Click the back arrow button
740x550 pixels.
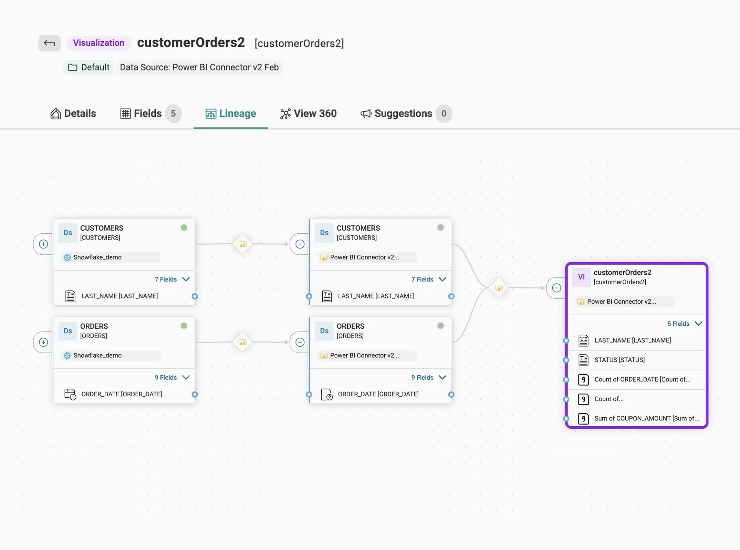[49, 43]
